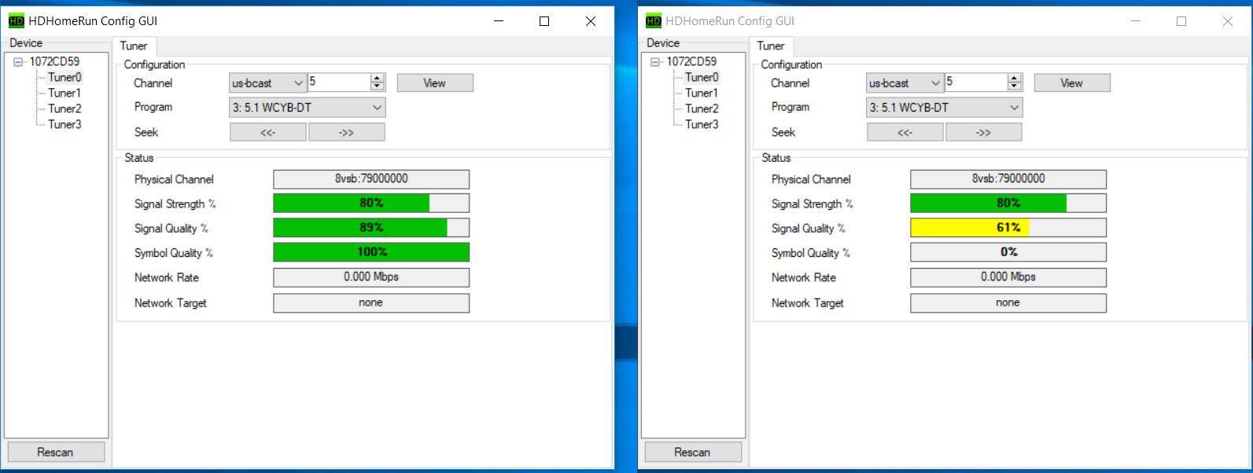Viewport: 1253px width, 473px height.
Task: Click HD app icon in left window title bar
Action: click(x=16, y=21)
